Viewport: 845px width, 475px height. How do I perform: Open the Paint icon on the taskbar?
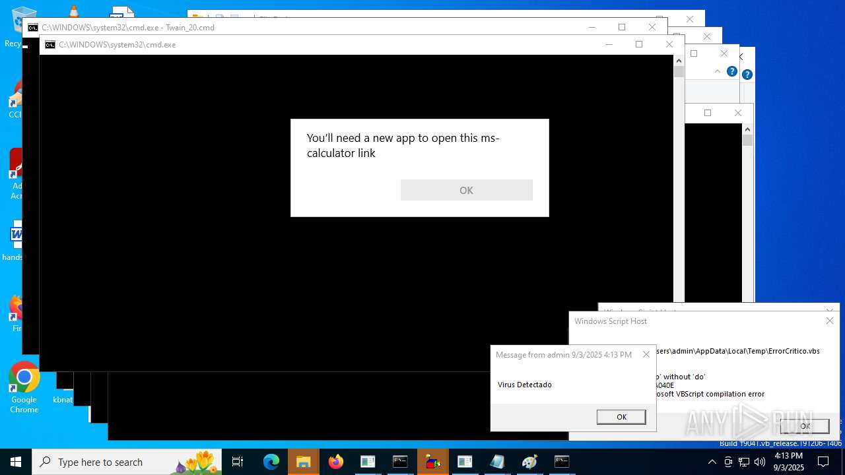(529, 462)
